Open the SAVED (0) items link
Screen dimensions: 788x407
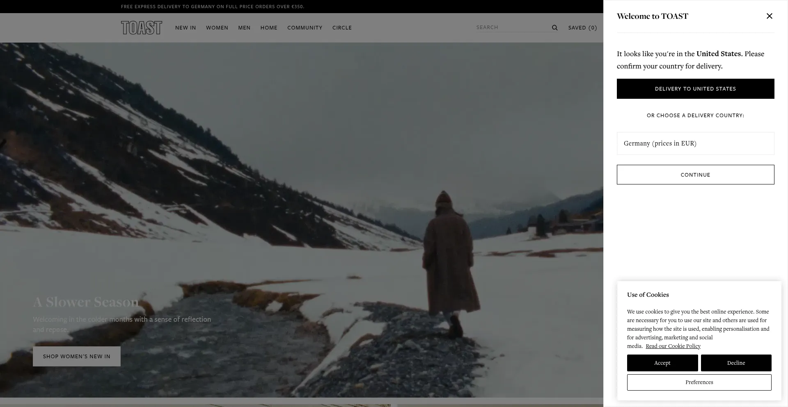(582, 28)
